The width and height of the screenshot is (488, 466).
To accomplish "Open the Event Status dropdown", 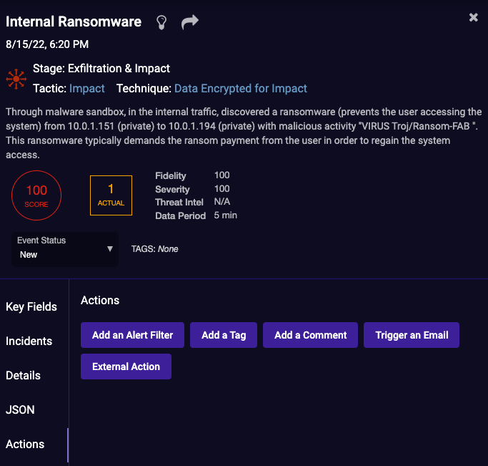I will (64, 248).
